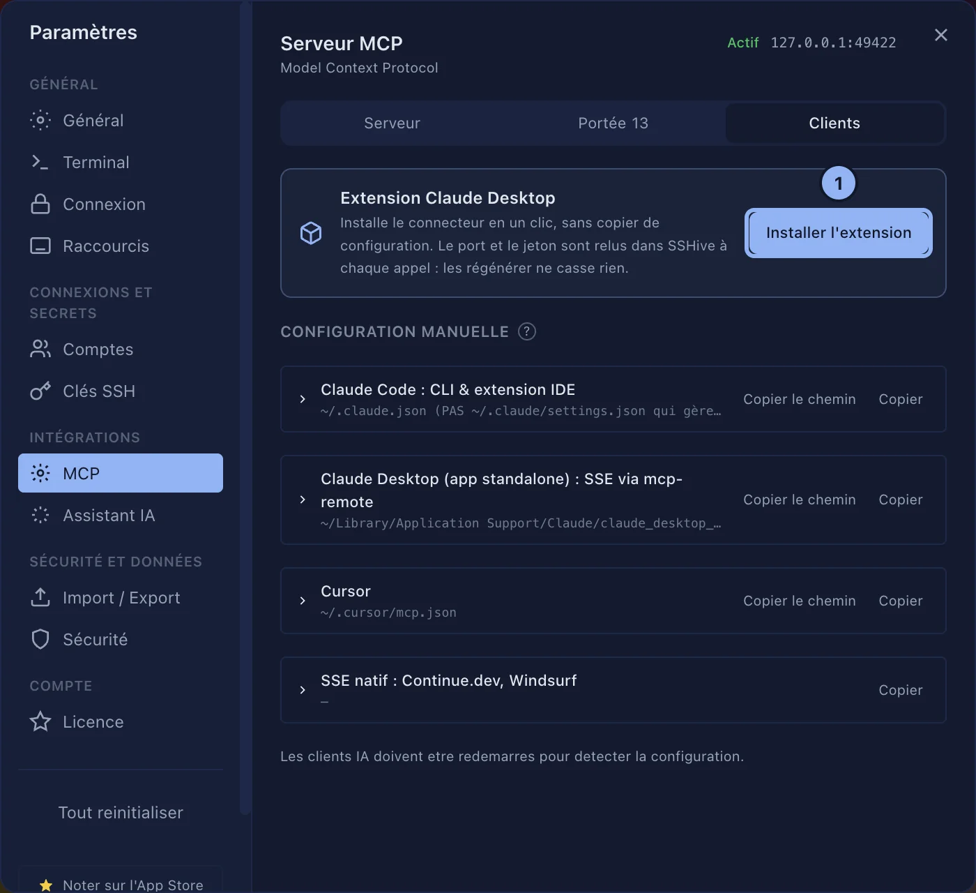Click the Clés SSH key icon
Viewport: 976px width, 893px height.
click(x=40, y=391)
